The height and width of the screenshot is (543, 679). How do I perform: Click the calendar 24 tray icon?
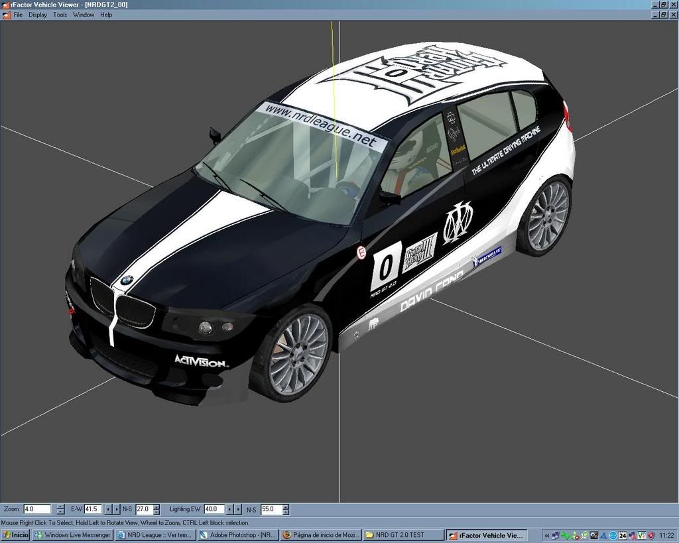623,535
